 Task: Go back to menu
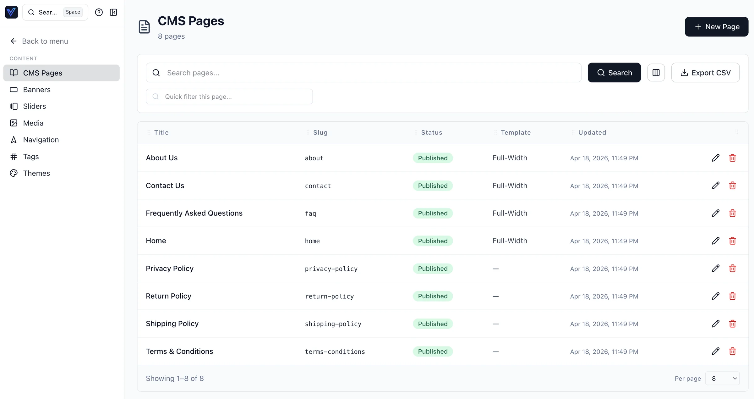[45, 41]
